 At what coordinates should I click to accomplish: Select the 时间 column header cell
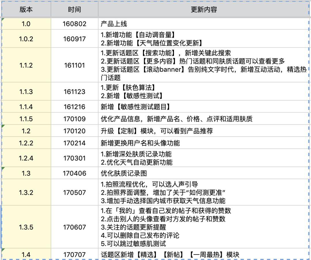[x=74, y=9]
